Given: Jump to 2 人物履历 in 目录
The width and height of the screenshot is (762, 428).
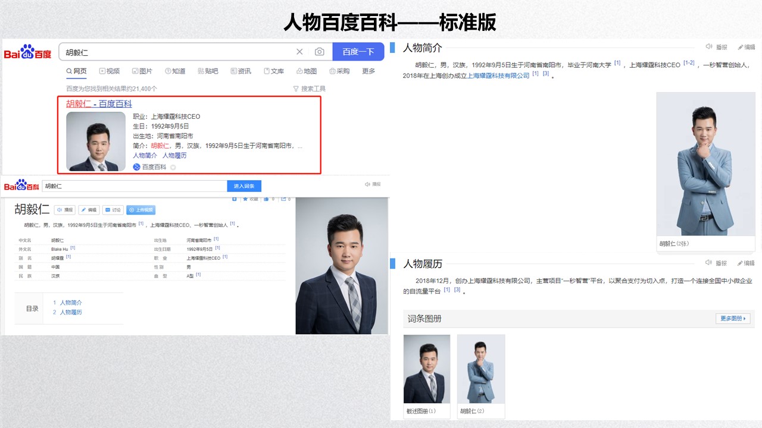Looking at the screenshot, I should 67,312.
